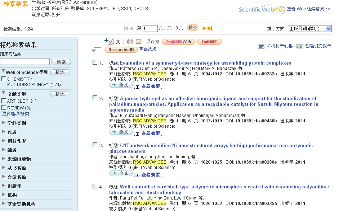Click 检索 search within results button
Image resolution: width=339 pixels, height=211 pixels.
[x=61, y=62]
